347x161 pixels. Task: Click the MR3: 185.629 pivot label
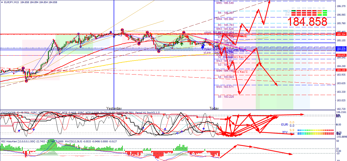click(x=225, y=29)
